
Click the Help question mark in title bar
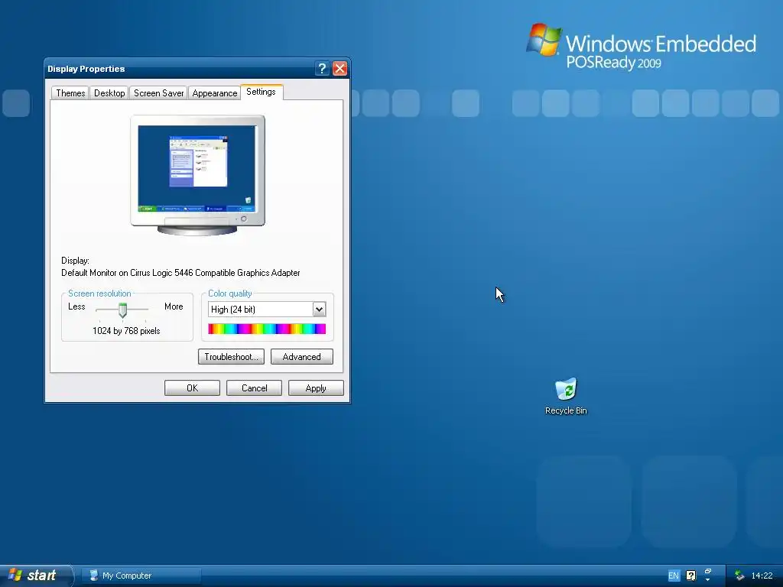coord(322,68)
